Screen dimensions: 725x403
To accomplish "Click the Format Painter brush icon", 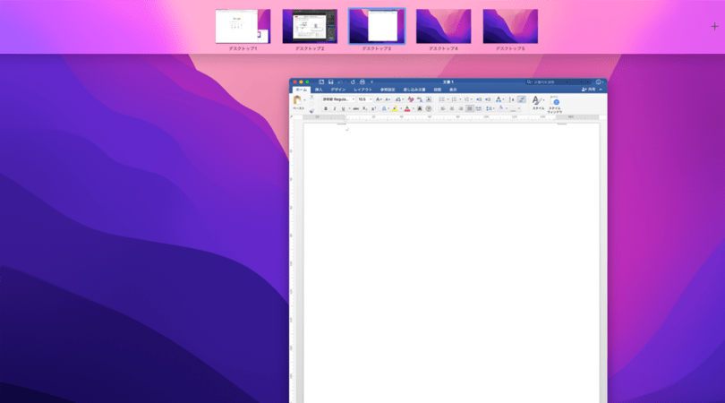I will click(311, 111).
